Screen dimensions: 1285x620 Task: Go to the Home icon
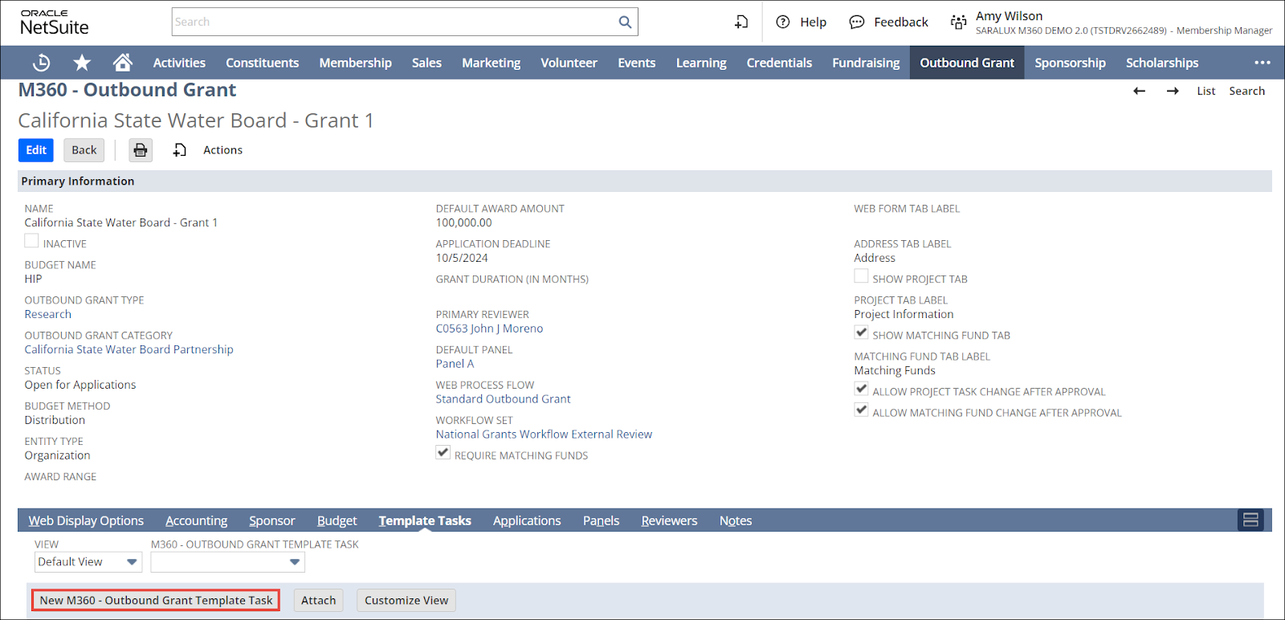coord(122,63)
